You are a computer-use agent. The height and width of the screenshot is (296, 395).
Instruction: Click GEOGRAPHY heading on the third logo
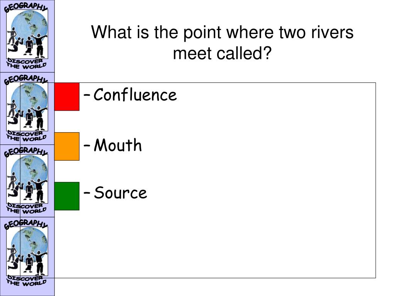26,152
